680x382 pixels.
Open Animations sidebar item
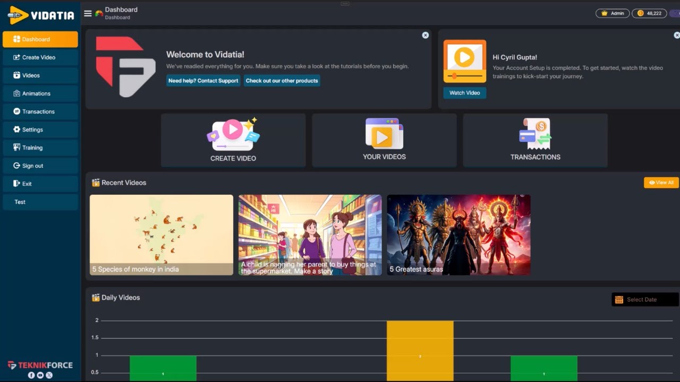pyautogui.click(x=40, y=93)
